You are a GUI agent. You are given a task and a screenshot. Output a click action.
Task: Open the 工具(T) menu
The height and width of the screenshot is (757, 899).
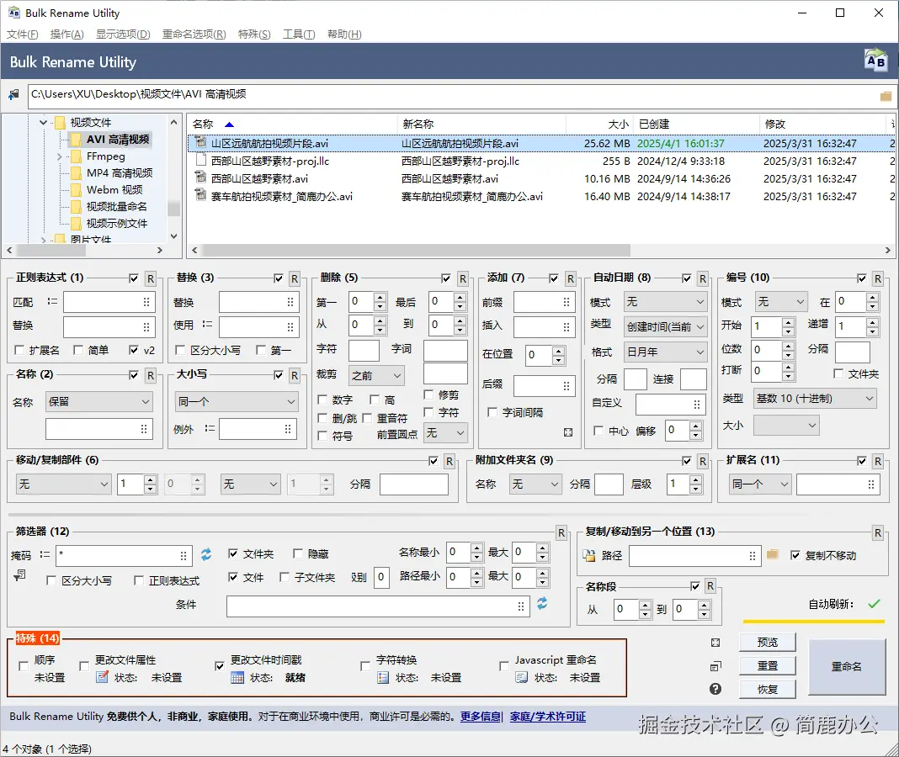coord(299,34)
